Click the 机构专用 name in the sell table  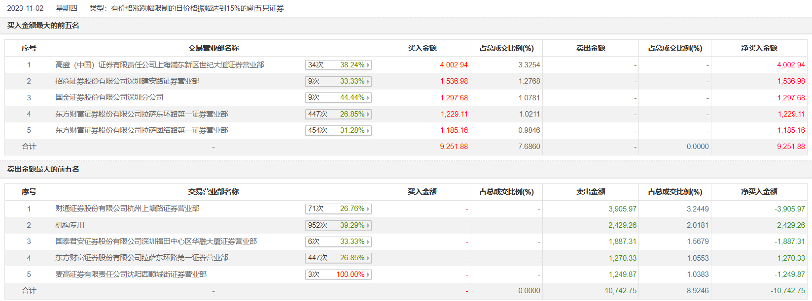coord(70,225)
